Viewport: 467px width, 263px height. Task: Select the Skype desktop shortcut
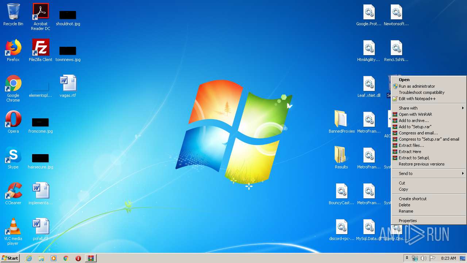coord(13,158)
